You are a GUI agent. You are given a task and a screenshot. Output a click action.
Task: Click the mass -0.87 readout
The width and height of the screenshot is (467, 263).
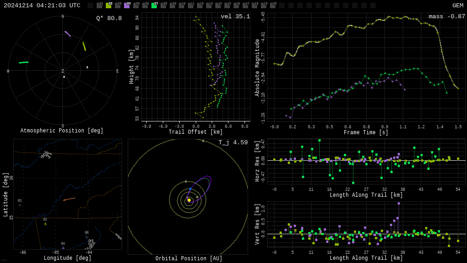coord(446,17)
